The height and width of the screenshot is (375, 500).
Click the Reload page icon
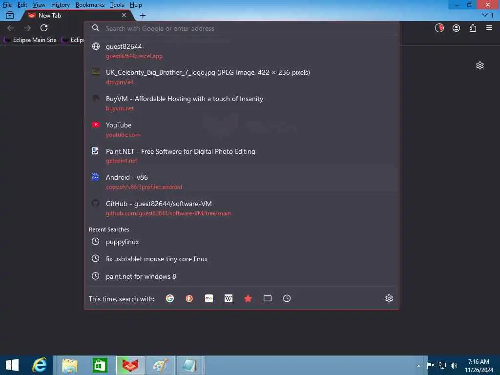44,28
